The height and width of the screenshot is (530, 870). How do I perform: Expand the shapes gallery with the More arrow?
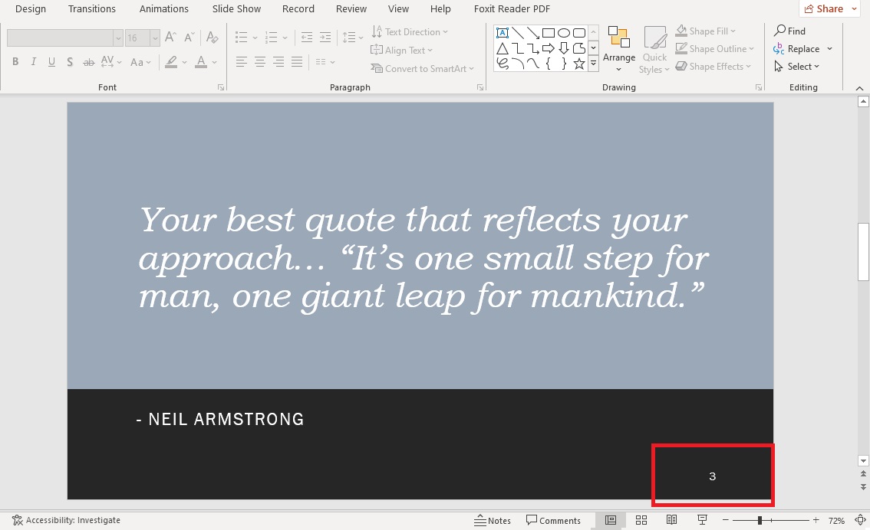click(594, 64)
